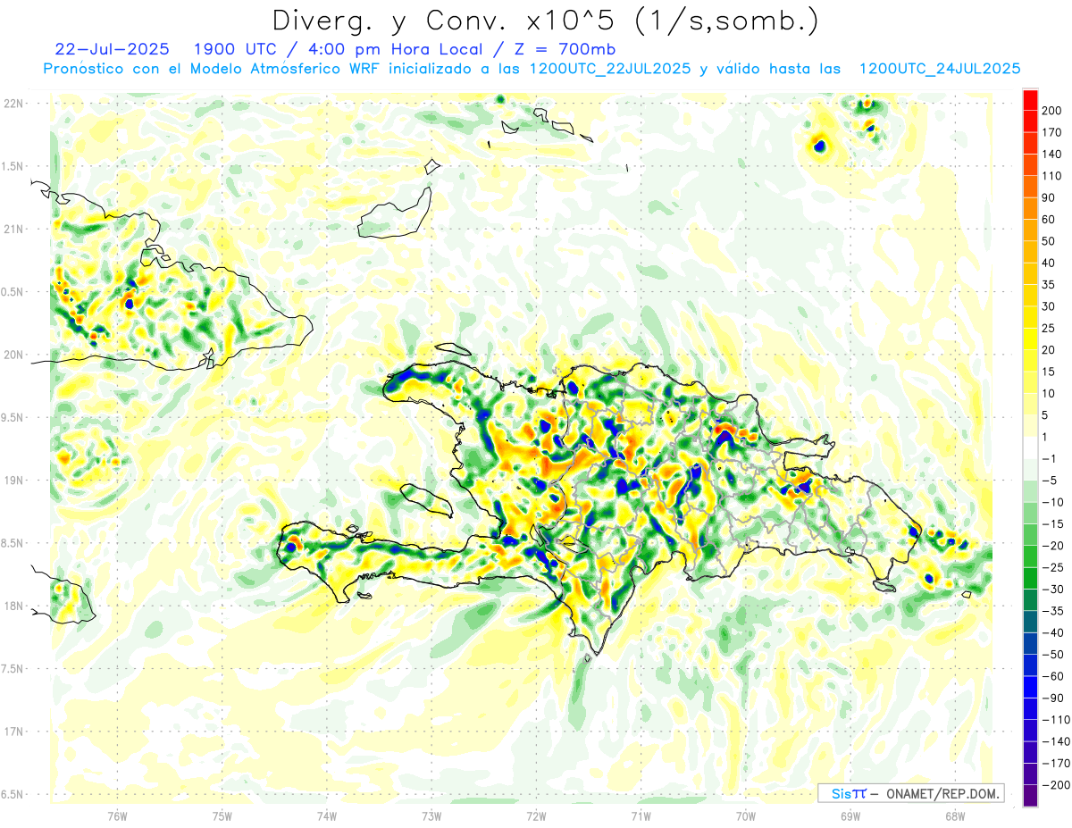Click the valid-until time '1200UTC_24JUL2025'
This screenshot has height=828, width=1072.
(940, 69)
